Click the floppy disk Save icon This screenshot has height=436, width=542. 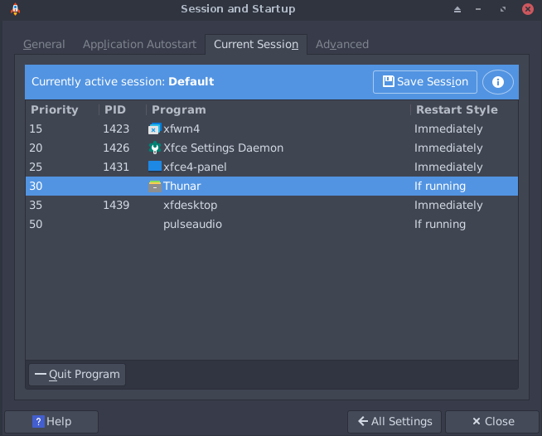tap(387, 82)
